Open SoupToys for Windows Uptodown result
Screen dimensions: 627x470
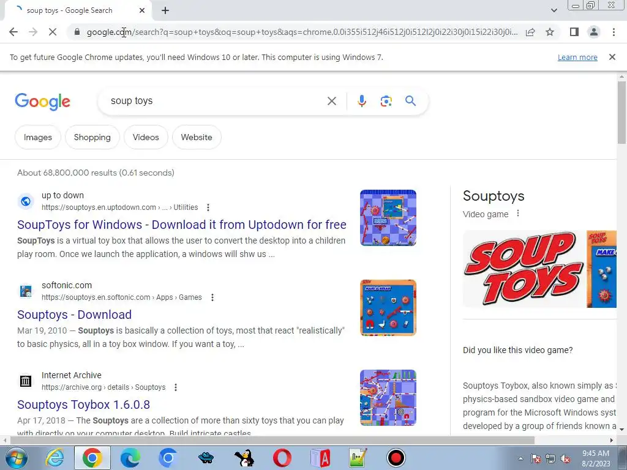[181, 225]
